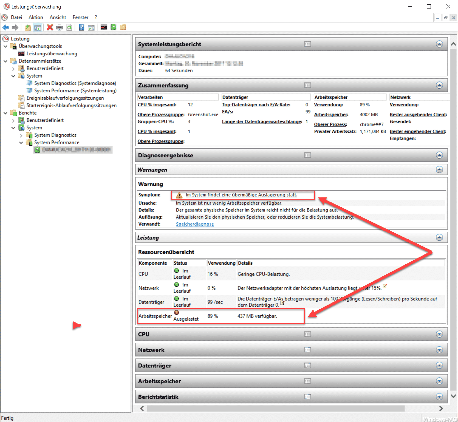Select System Performance (Systemleistung) item

(x=75, y=91)
